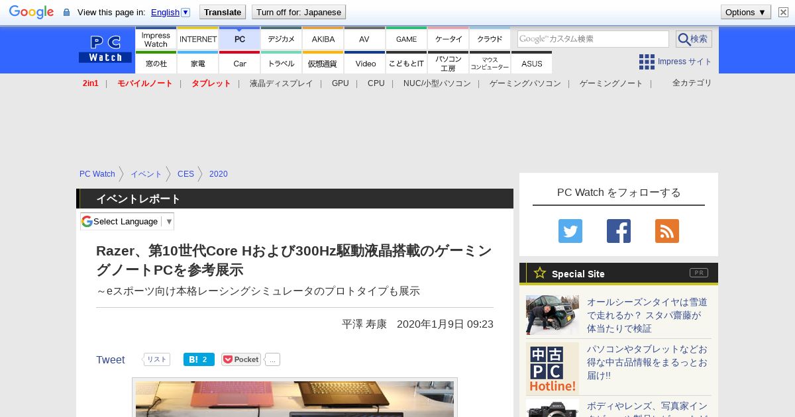Open the 中古品情報 article link
Viewport: 795px width, 417px height.
tap(647, 362)
